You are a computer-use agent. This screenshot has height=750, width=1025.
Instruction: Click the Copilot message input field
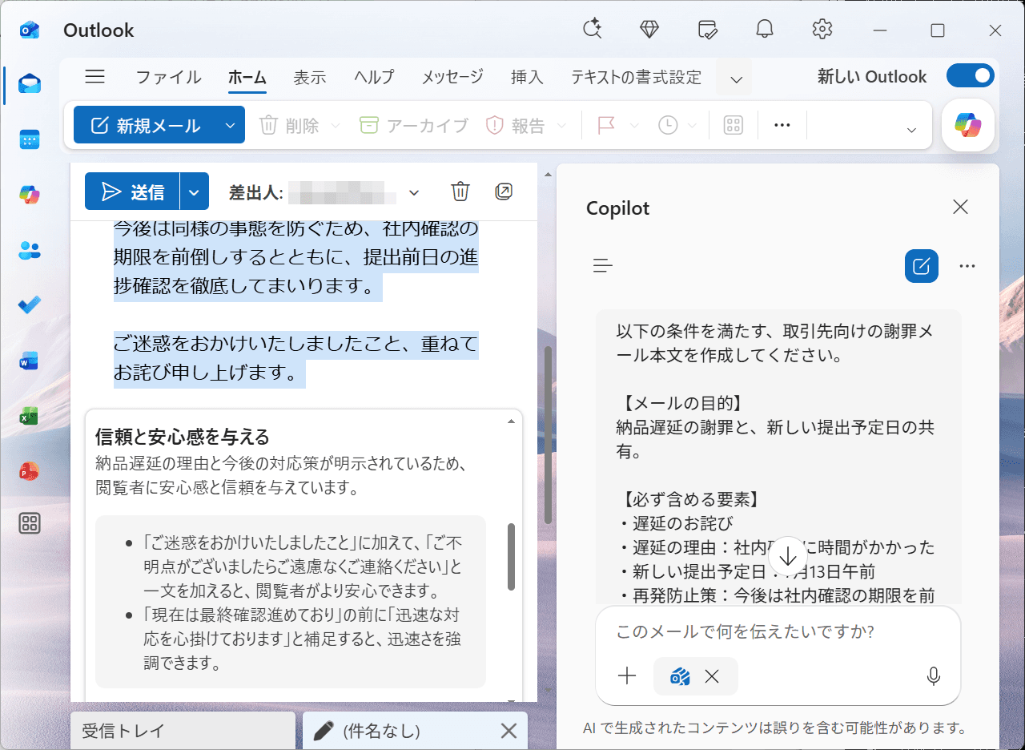777,631
